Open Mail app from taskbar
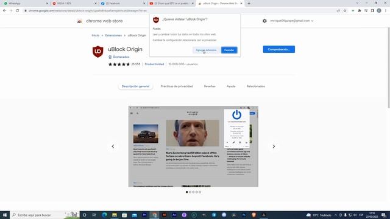Viewport: 390px width, 219px height. [x=134, y=215]
